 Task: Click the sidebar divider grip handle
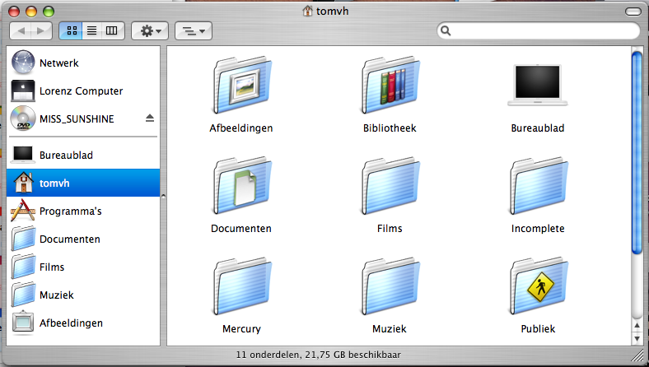[x=163, y=196]
